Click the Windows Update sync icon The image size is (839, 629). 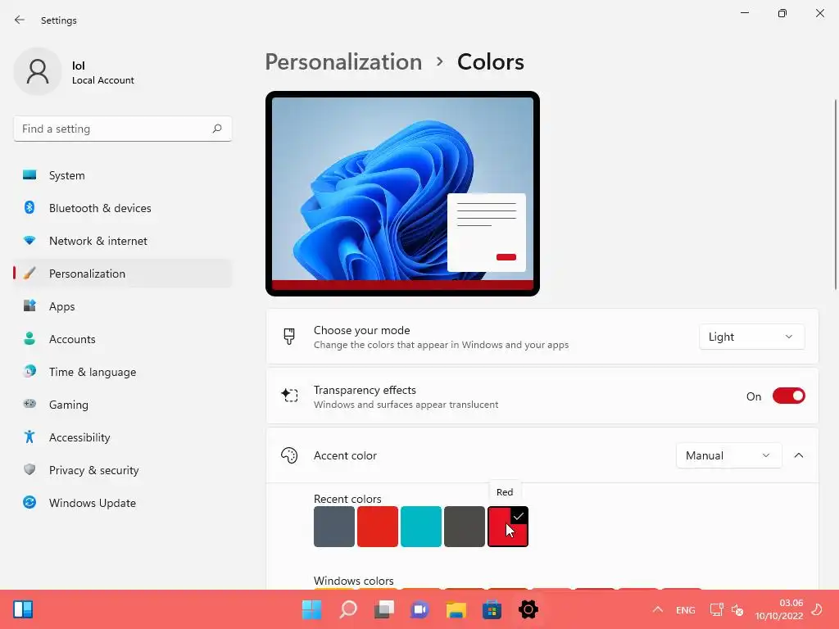pyautogui.click(x=29, y=502)
